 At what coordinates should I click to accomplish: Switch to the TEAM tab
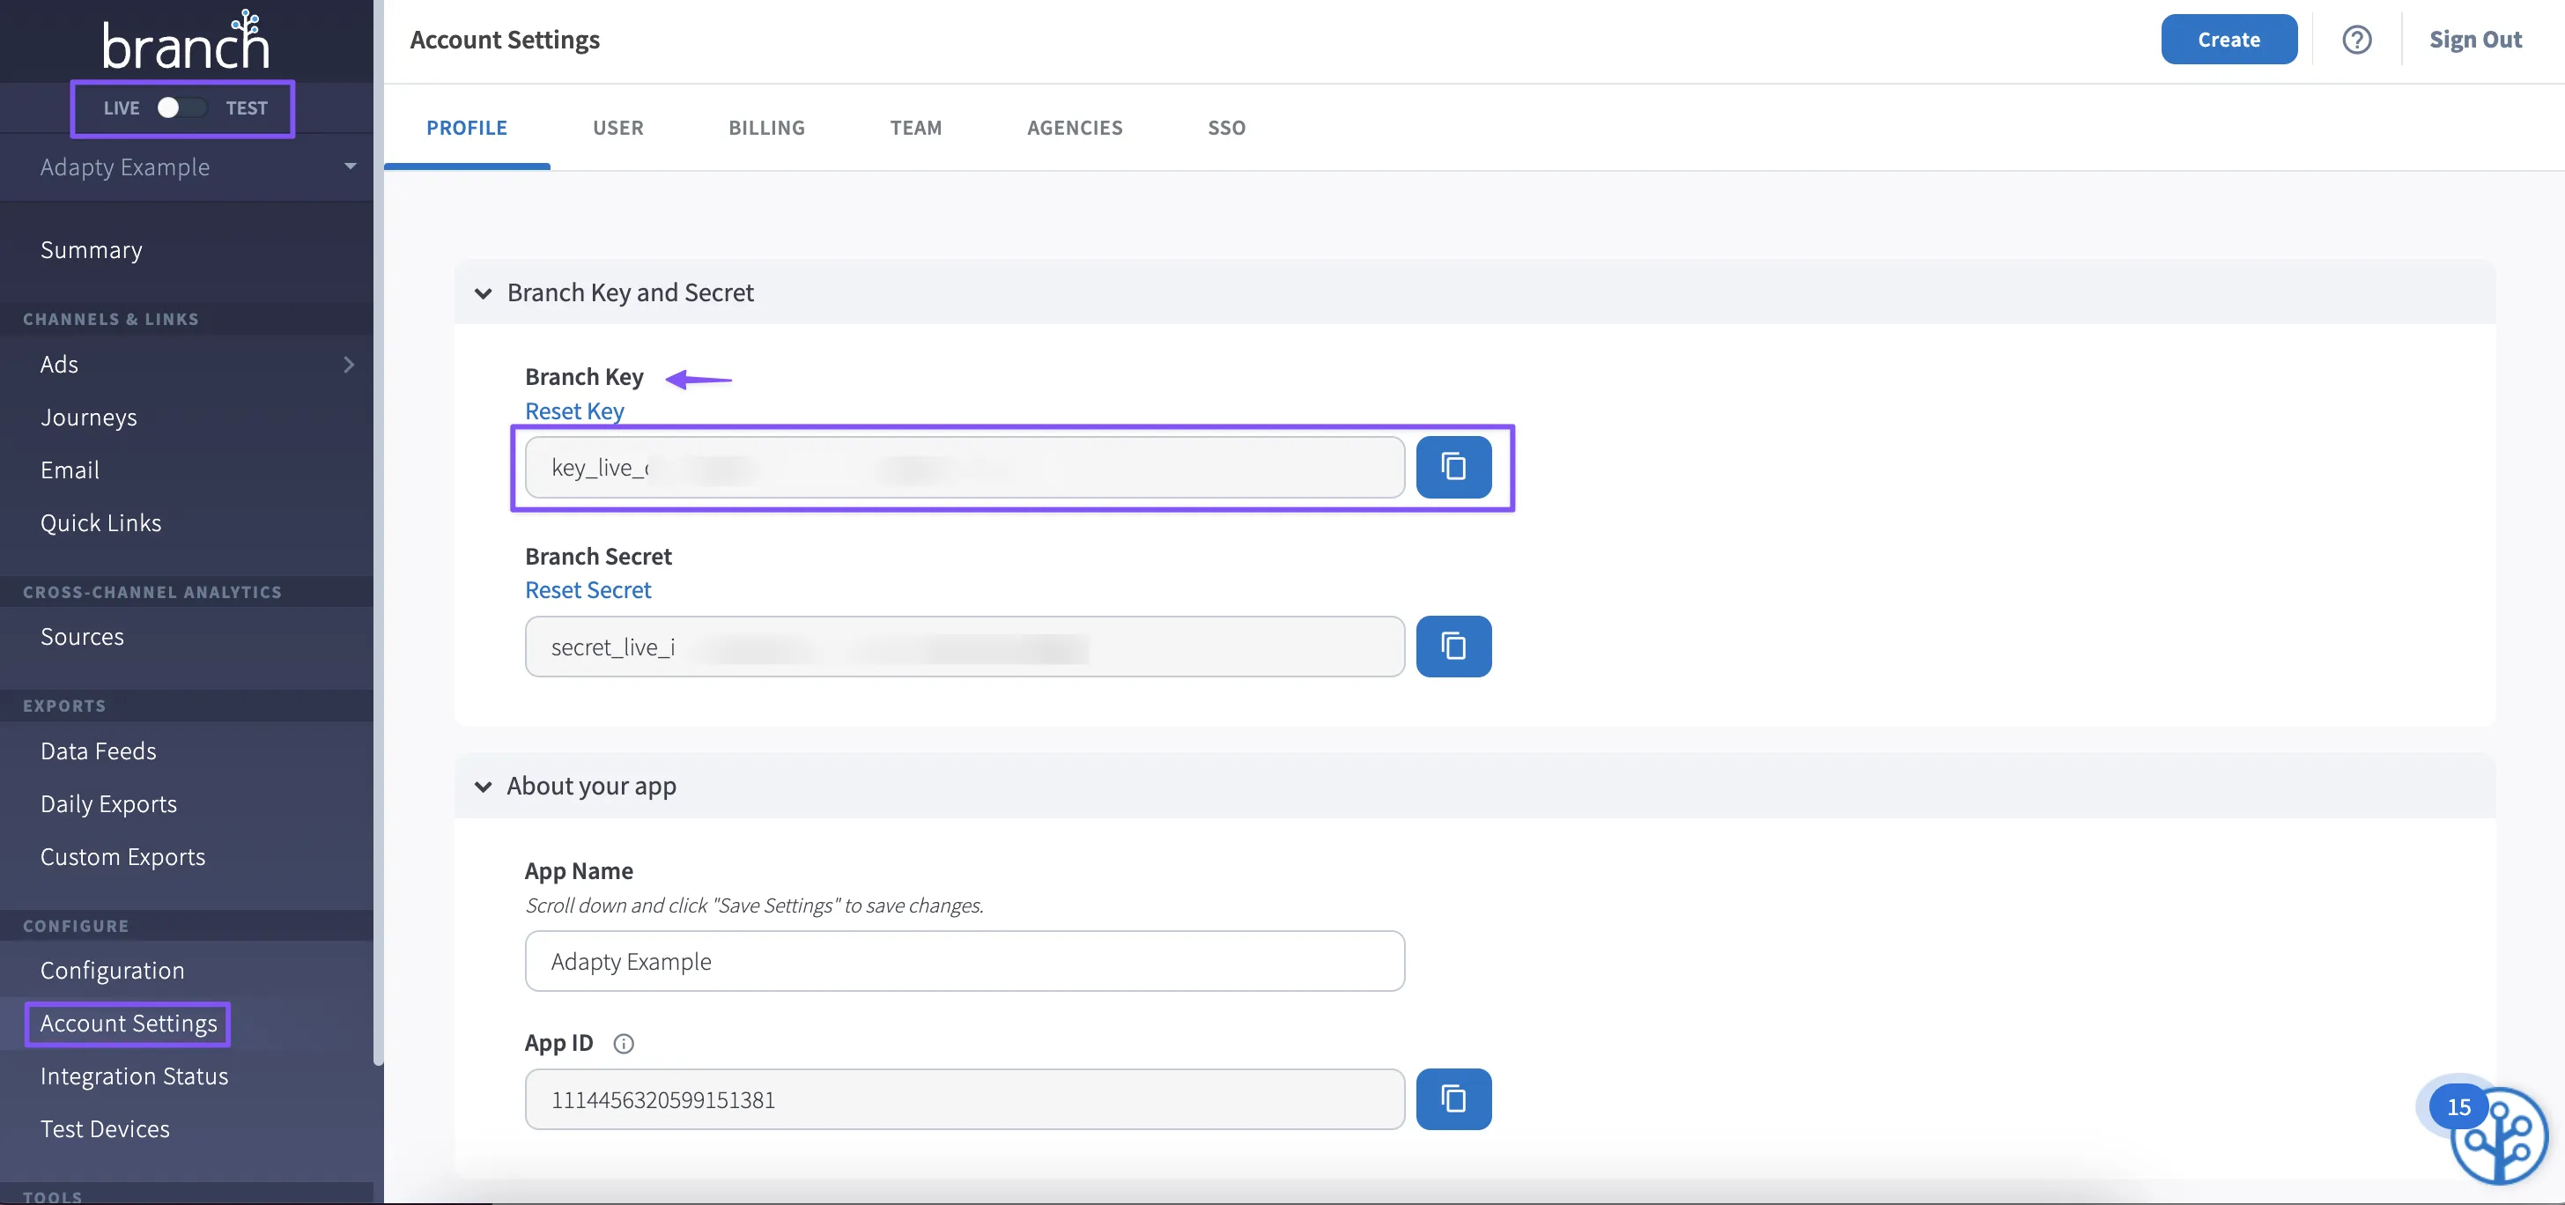[915, 128]
